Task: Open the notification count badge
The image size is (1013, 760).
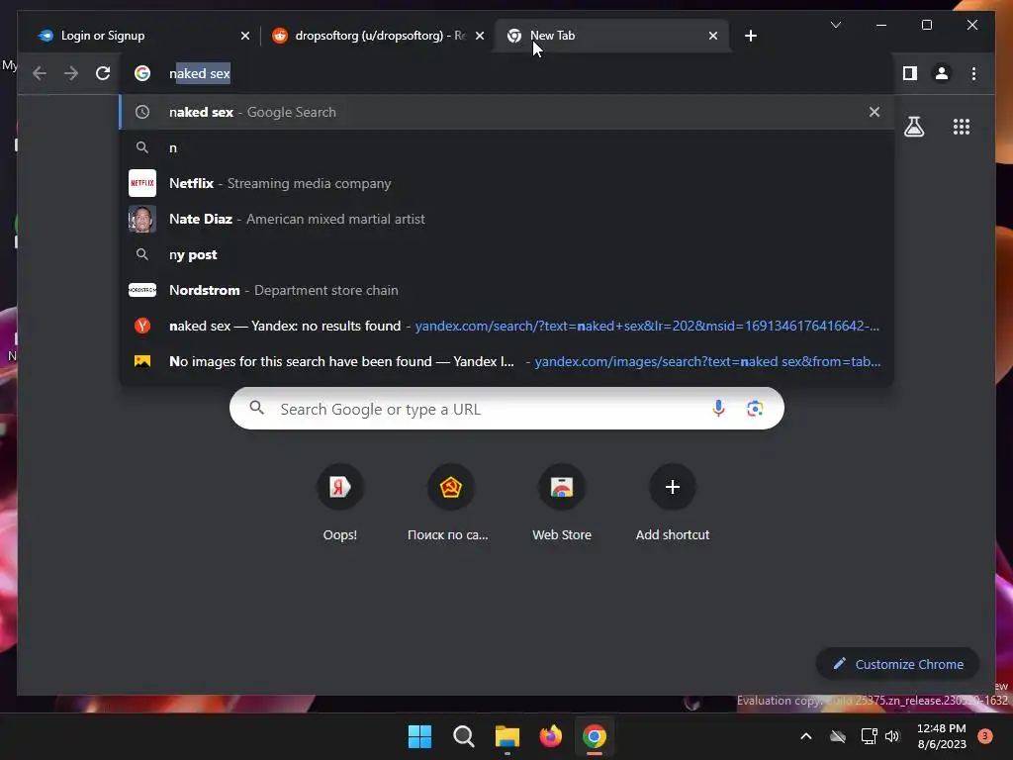Action: pos(984,736)
